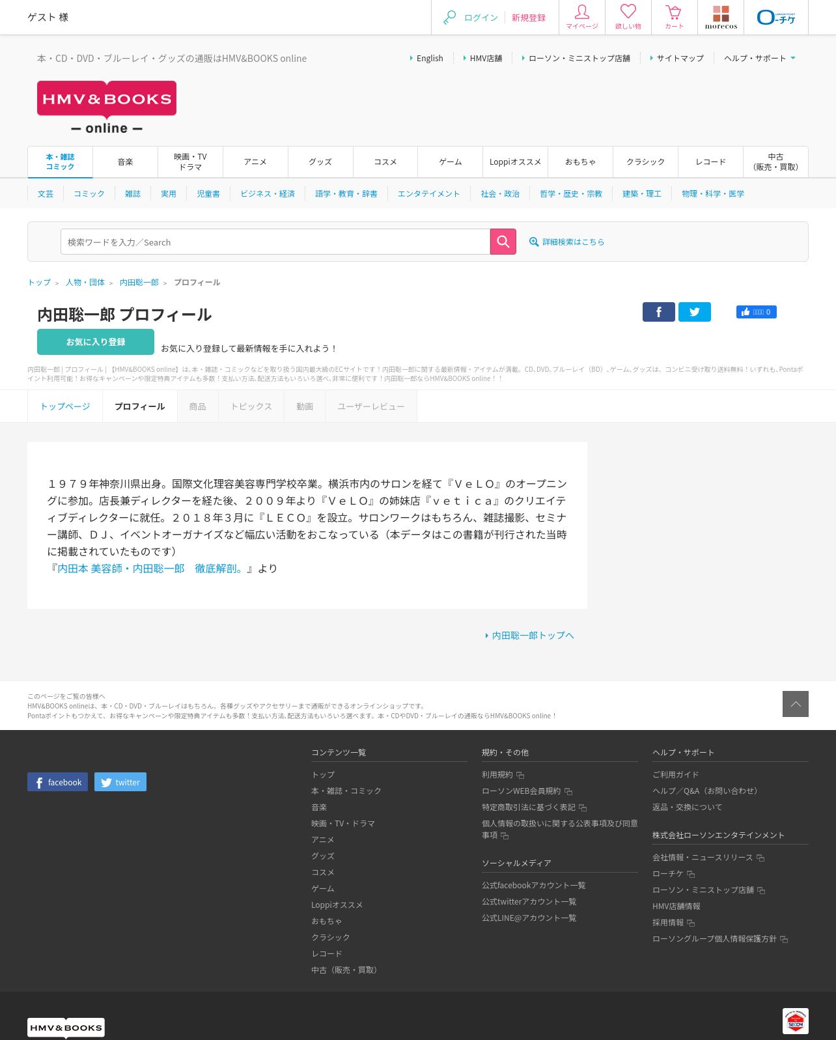Image resolution: width=836 pixels, height=1040 pixels.
Task: Open footer 利用規約 link
Action: pyautogui.click(x=497, y=774)
